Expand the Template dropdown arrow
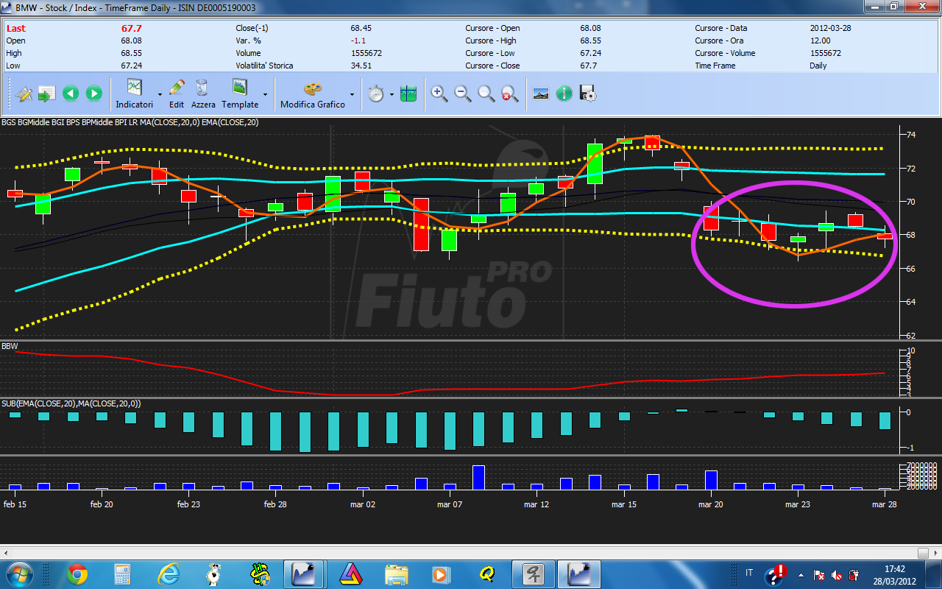The image size is (942, 589). pyautogui.click(x=265, y=94)
